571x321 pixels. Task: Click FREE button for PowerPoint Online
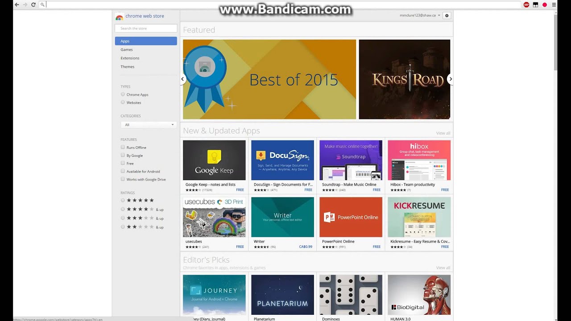click(377, 247)
